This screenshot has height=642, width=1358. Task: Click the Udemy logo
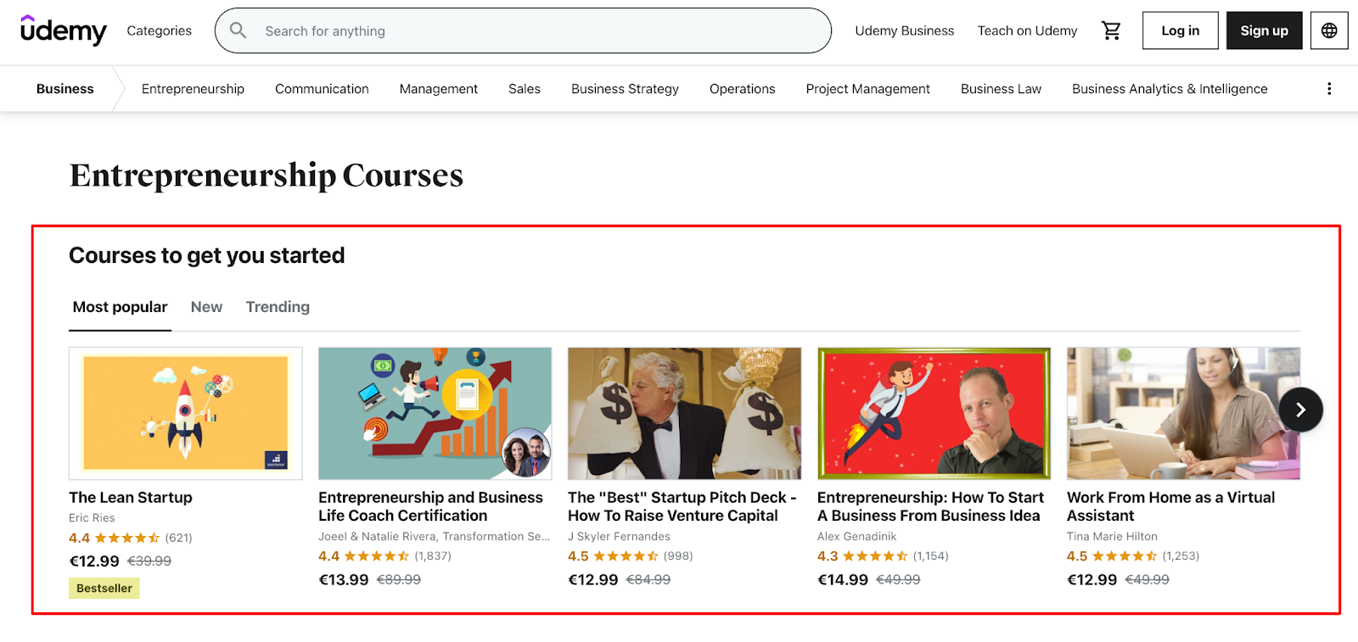coord(64,31)
